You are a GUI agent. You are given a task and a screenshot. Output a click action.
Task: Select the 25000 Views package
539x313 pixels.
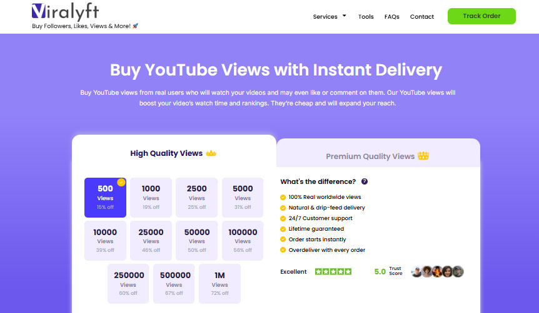(151, 241)
